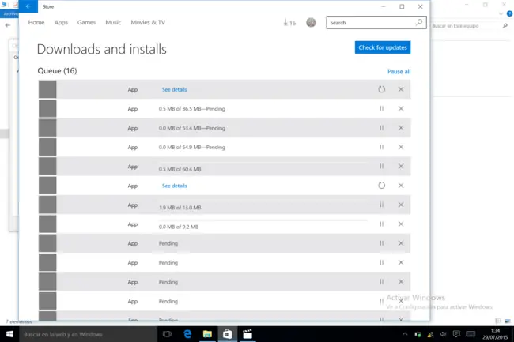Click the app thumbnail of 36.5 MB row
Viewport: 514px width, 342px height.
click(47, 109)
